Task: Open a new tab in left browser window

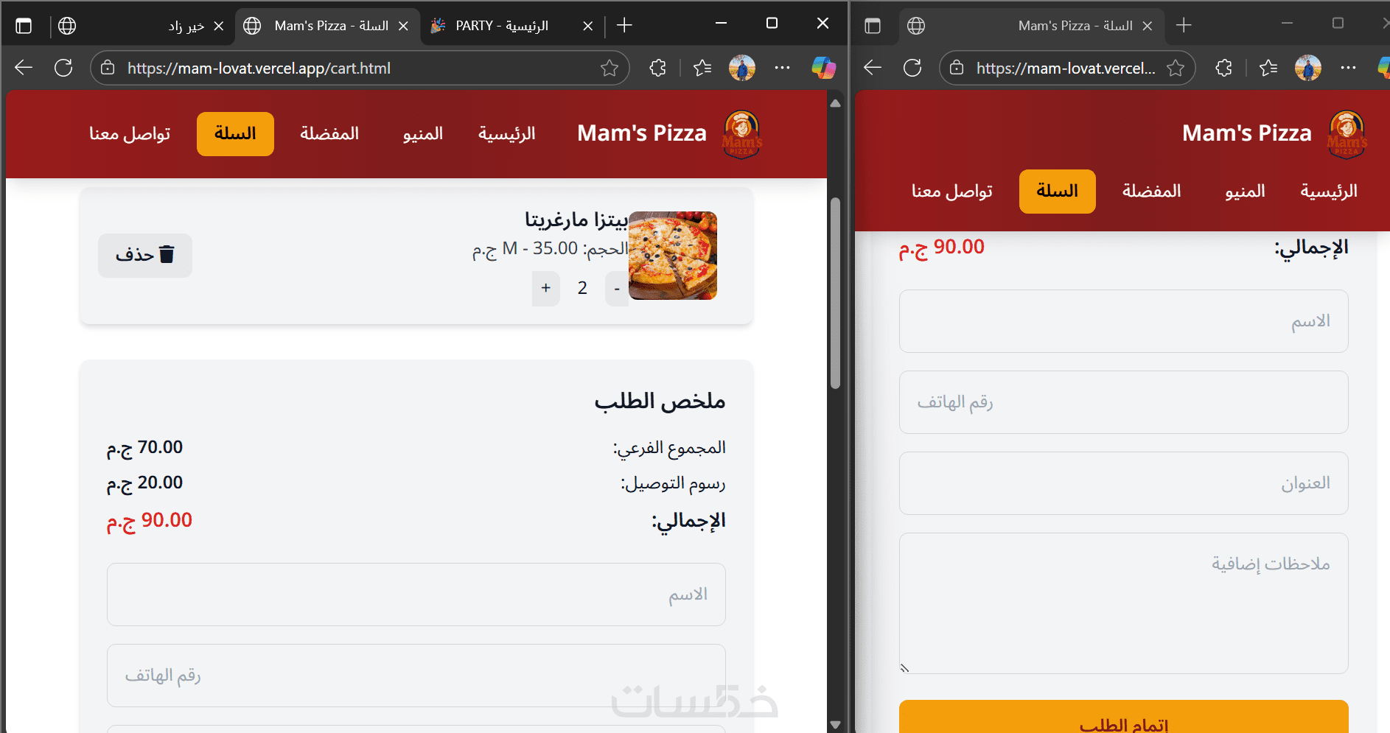Action: click(x=624, y=26)
